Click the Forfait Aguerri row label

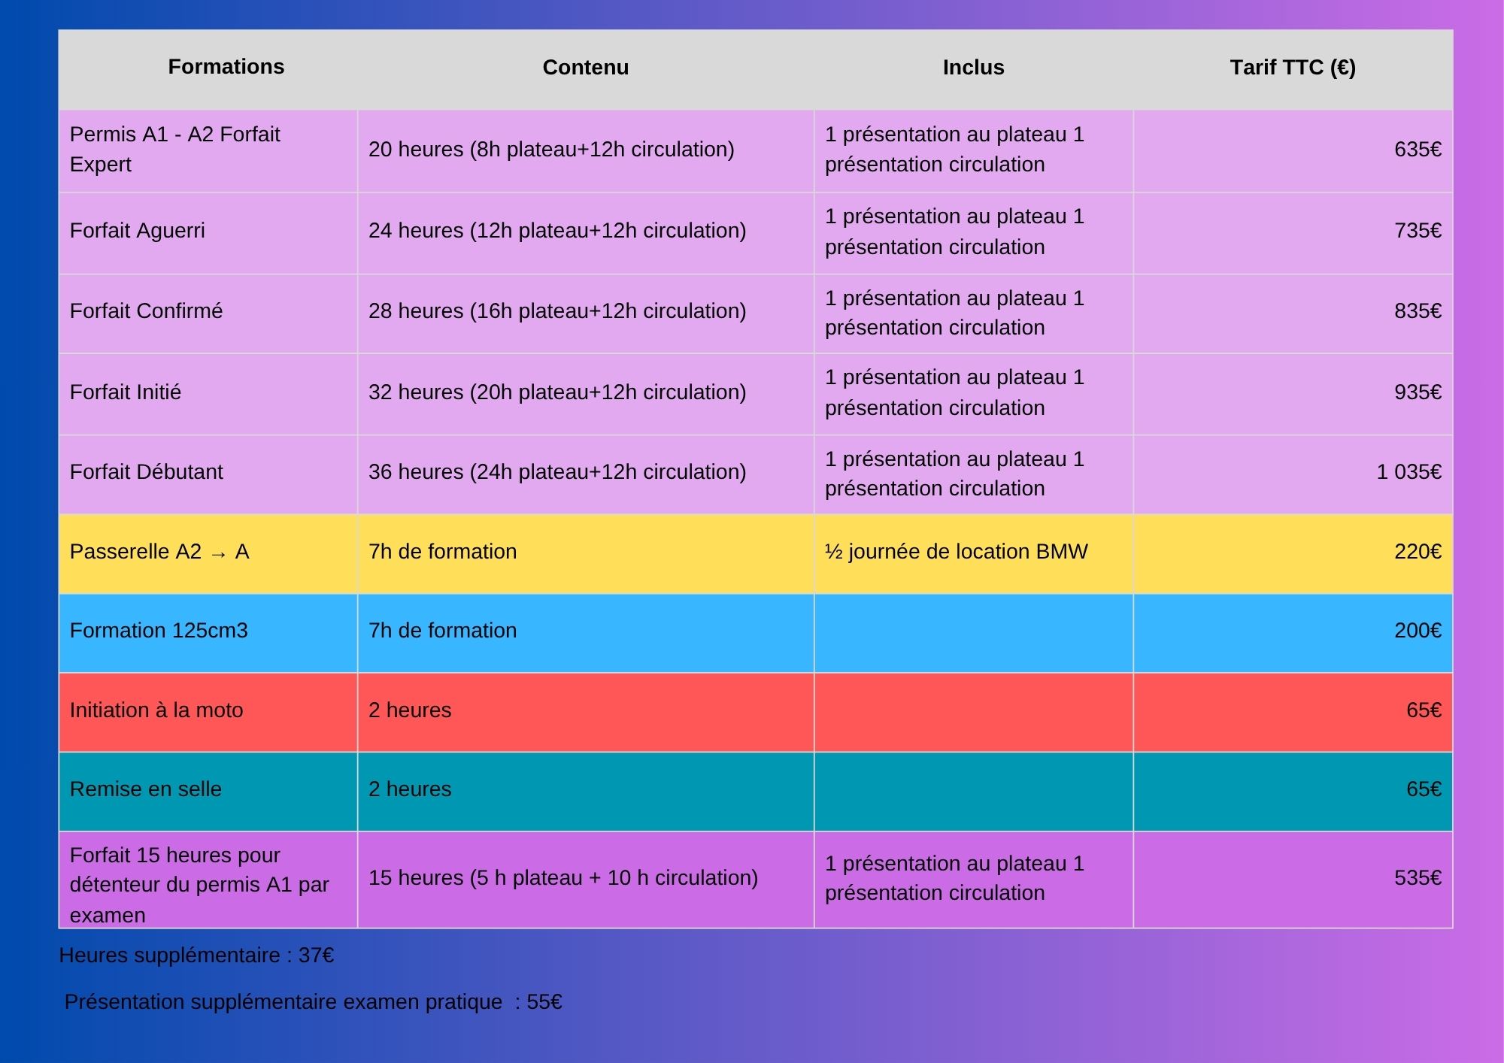tap(138, 231)
